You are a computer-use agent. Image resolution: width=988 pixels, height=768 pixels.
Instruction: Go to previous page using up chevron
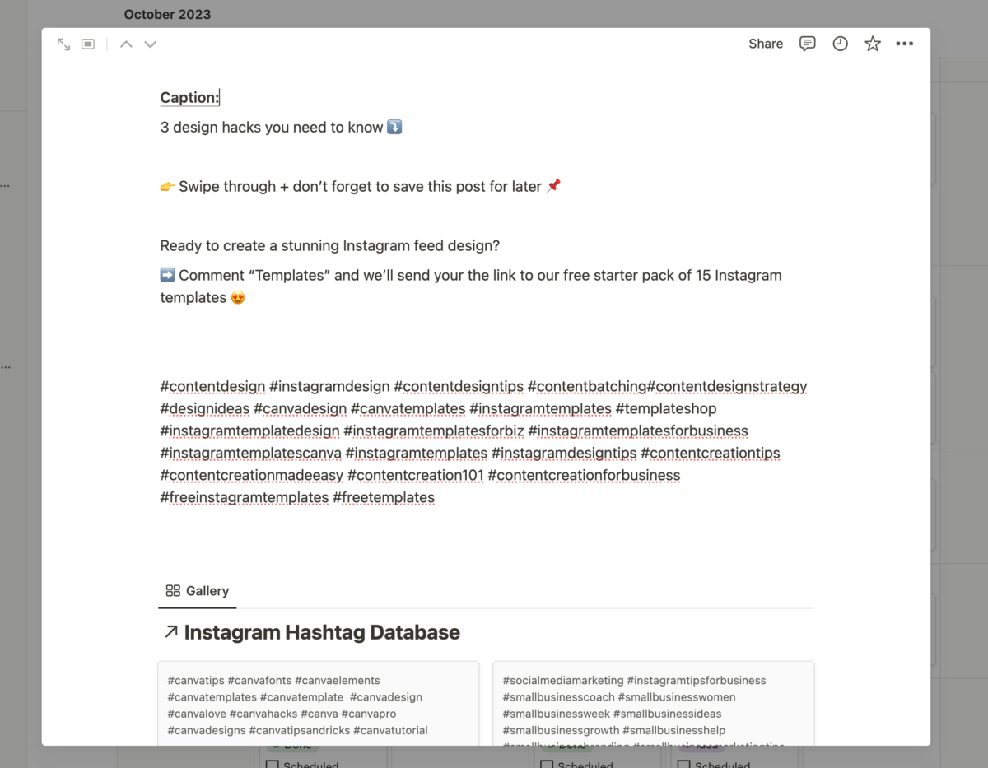126,44
